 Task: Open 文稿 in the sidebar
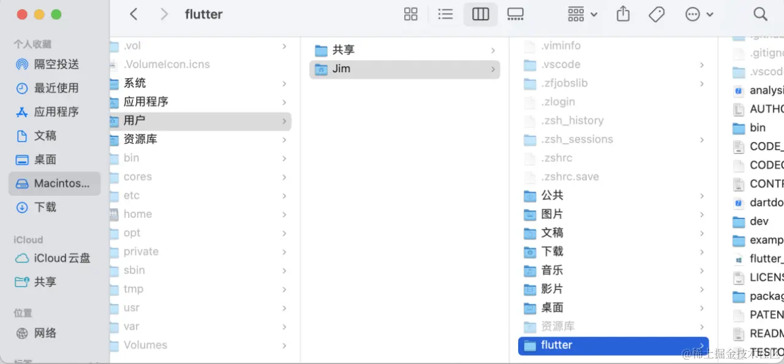pyautogui.click(x=54, y=136)
